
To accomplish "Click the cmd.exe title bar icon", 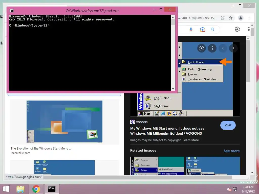I will pyautogui.click(x=12, y=11).
